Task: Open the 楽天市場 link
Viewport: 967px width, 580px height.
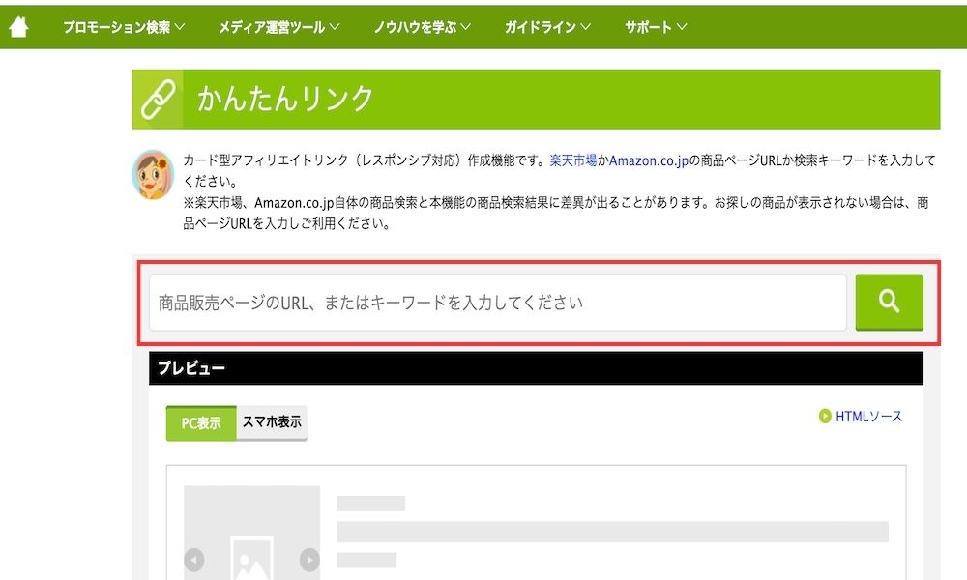Action: pyautogui.click(x=572, y=160)
